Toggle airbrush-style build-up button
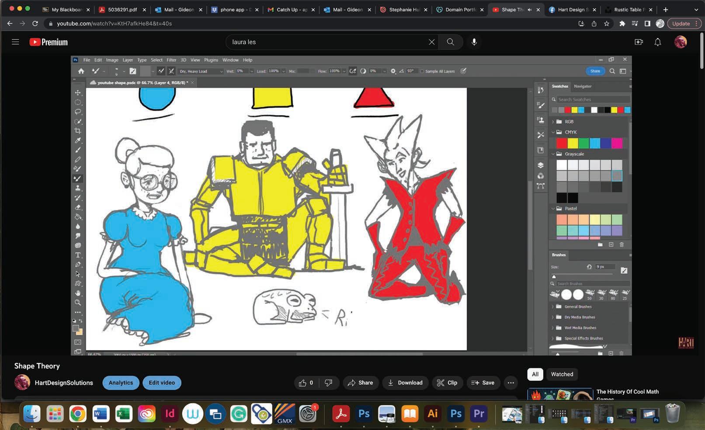Image resolution: width=705 pixels, height=430 pixels. pyautogui.click(x=352, y=71)
